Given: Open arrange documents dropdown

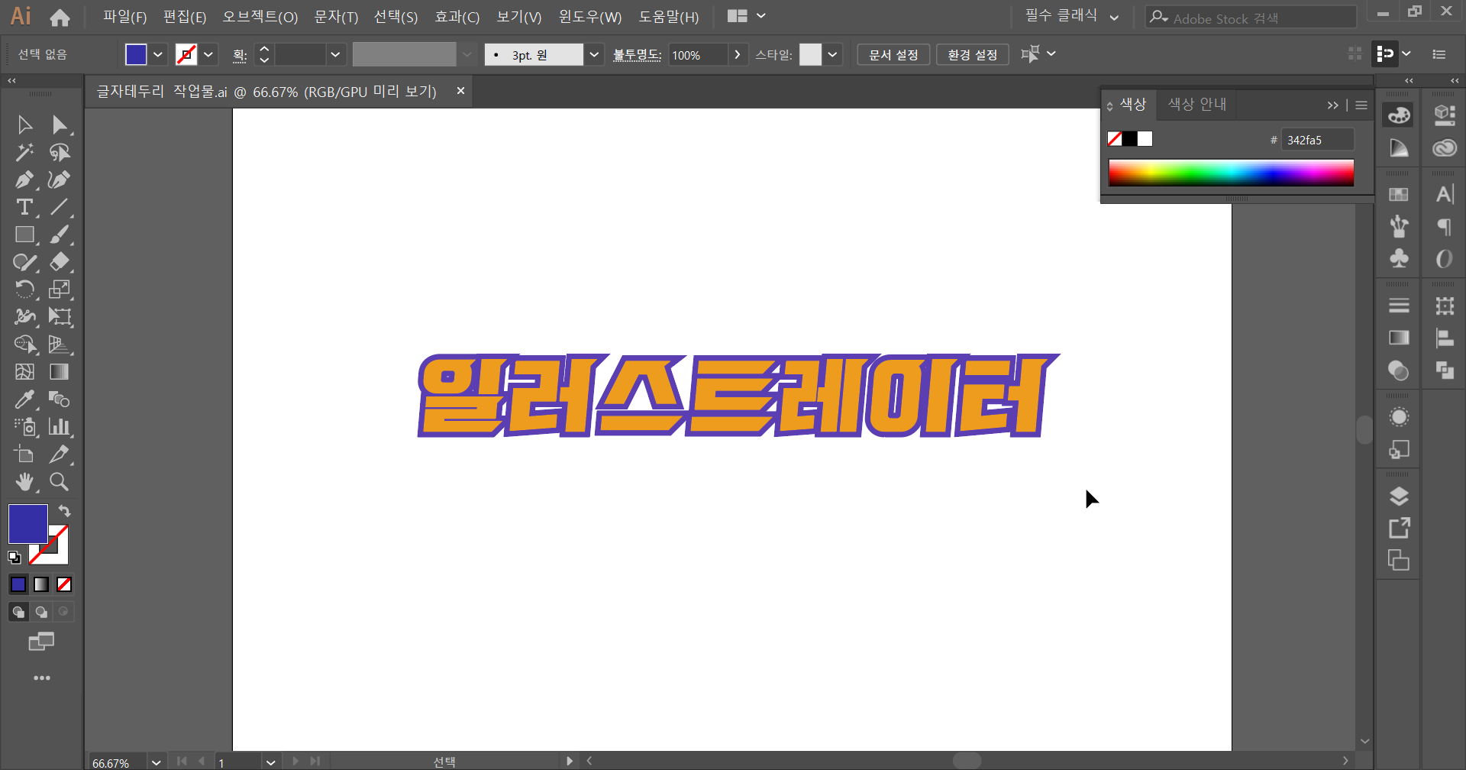Looking at the screenshot, I should tap(747, 16).
